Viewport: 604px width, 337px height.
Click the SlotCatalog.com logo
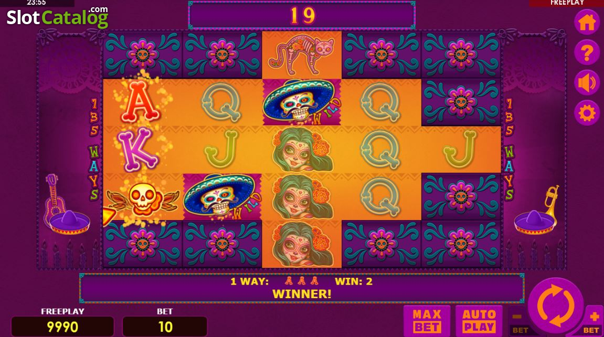[57, 17]
